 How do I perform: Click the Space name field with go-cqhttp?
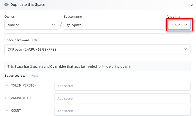click(114, 25)
